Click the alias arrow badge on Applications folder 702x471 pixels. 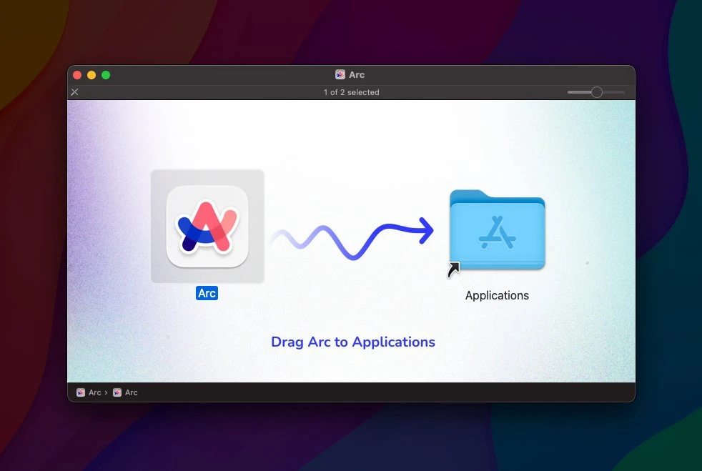pyautogui.click(x=454, y=270)
